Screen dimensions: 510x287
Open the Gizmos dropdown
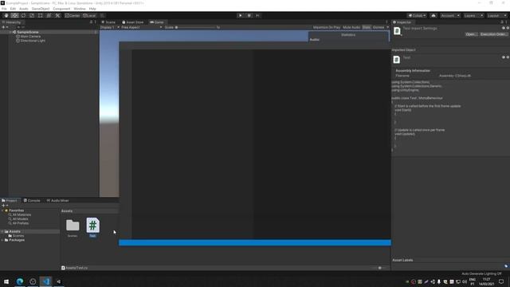[x=381, y=27]
